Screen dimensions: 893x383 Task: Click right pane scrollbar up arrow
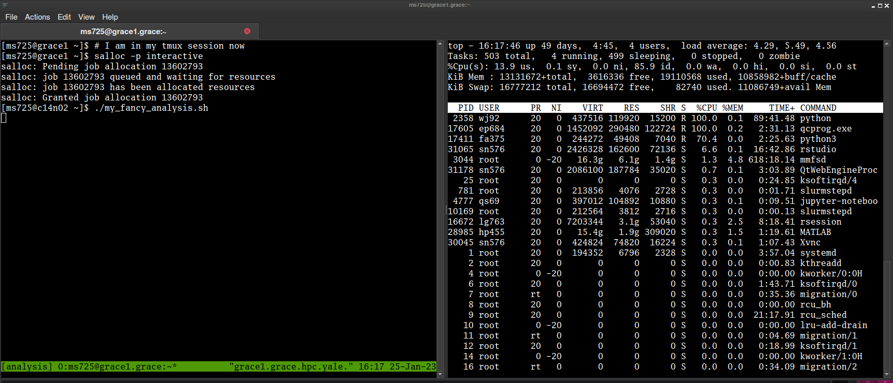pyautogui.click(x=887, y=44)
